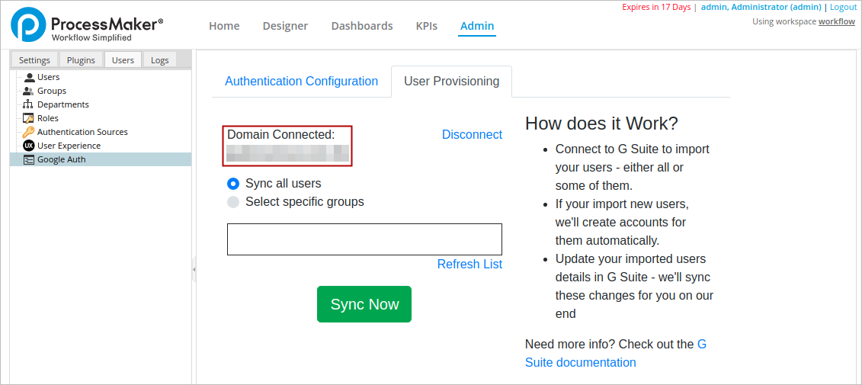Open the Logs tab
Screen dimensions: 862x385
(x=160, y=60)
